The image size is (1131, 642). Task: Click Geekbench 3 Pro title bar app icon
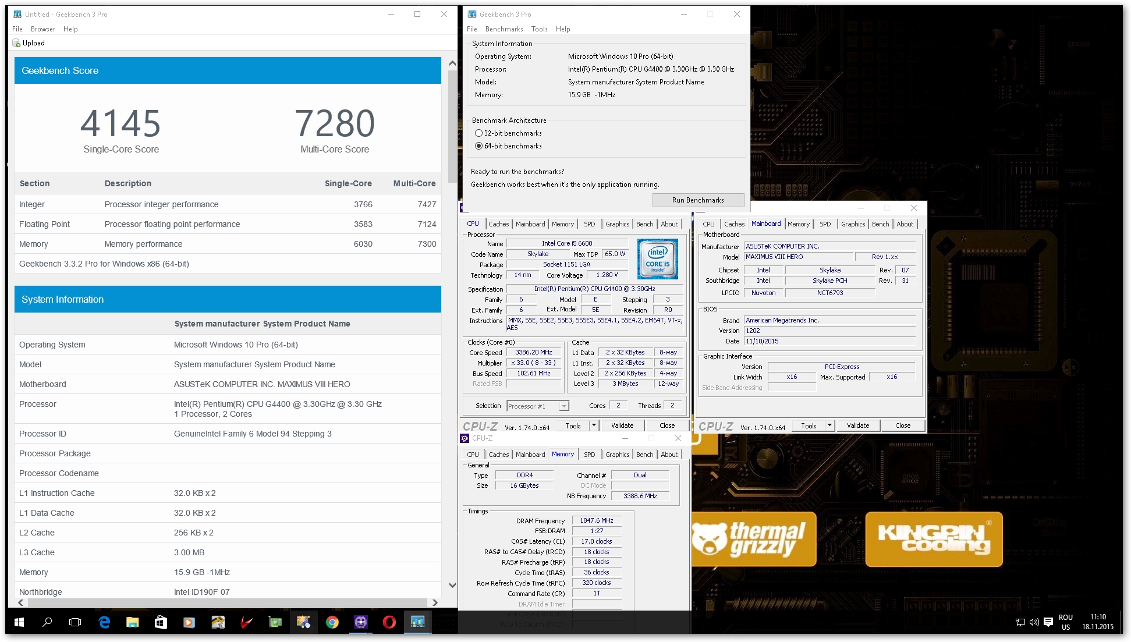472,14
